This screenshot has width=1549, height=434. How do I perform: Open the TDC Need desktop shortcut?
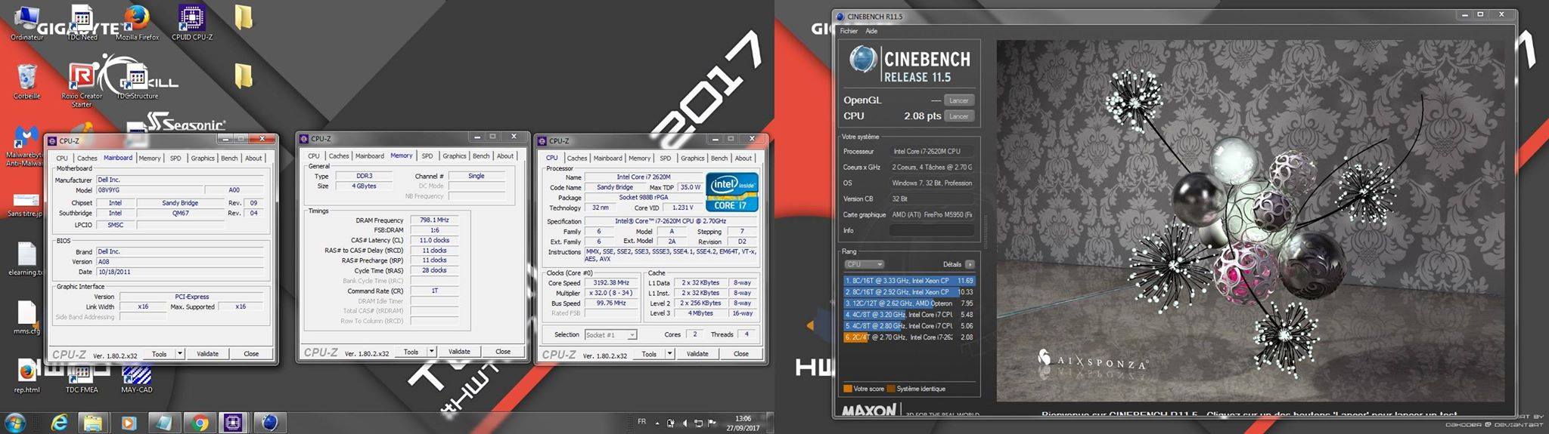pos(82,23)
